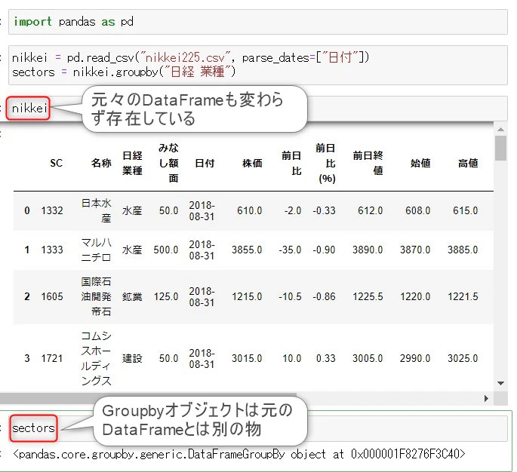This screenshot has width=517, height=472.
Task: Click the output scroll down arrow
Action: coord(500,383)
